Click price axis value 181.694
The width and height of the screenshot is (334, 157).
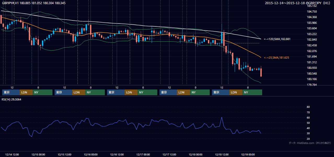tap(312, 57)
